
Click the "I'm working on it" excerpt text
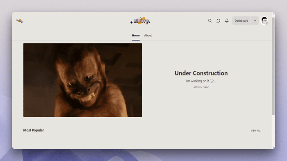(201, 81)
